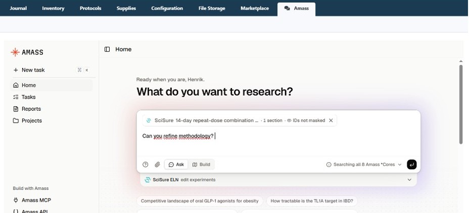The width and height of the screenshot is (469, 213).
Task: Click the Cmd K shortcut hint
Action: pyautogui.click(x=83, y=70)
